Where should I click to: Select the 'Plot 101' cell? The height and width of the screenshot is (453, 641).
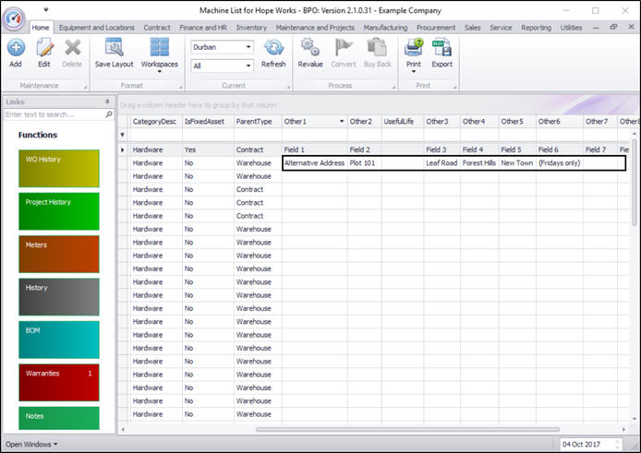click(x=364, y=163)
